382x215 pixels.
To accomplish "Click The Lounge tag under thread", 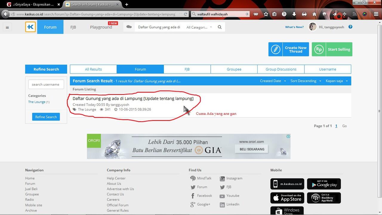I will click(x=87, y=110).
